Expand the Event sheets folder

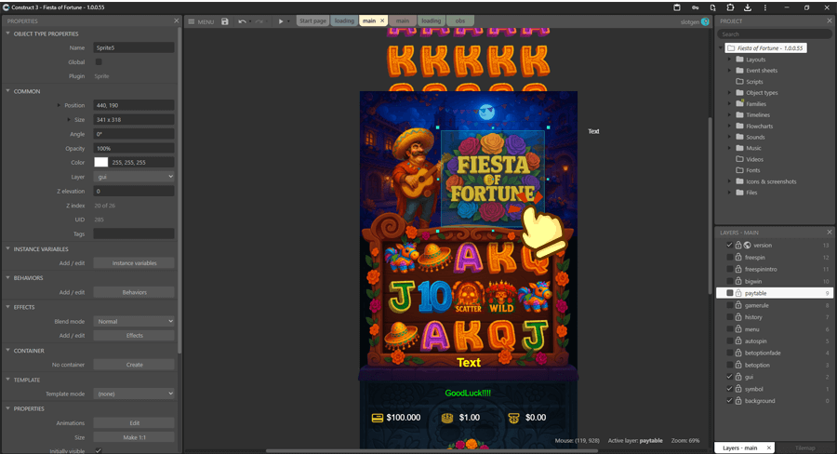click(x=730, y=71)
